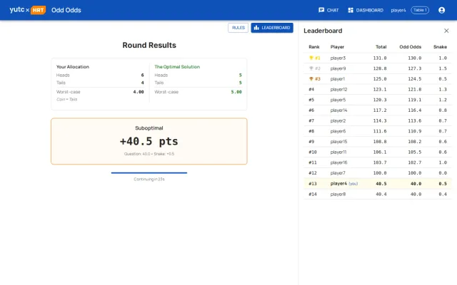
Task: Select the CHAT label in header
Action: pyautogui.click(x=333, y=10)
